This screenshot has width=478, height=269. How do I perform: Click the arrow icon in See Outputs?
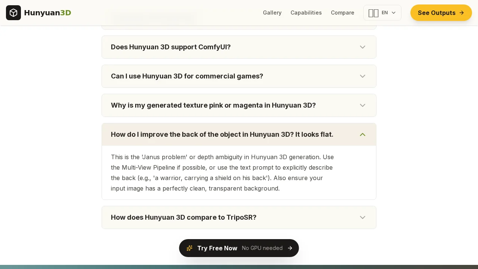coord(462,13)
